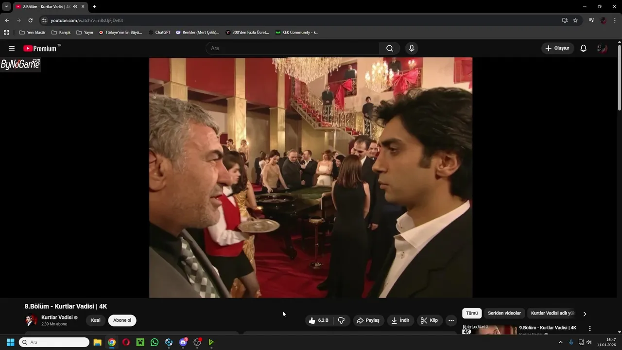Open tab search dropdown arrow

(6, 7)
